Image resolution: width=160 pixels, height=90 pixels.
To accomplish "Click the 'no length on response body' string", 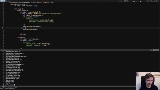I will point(50,14).
